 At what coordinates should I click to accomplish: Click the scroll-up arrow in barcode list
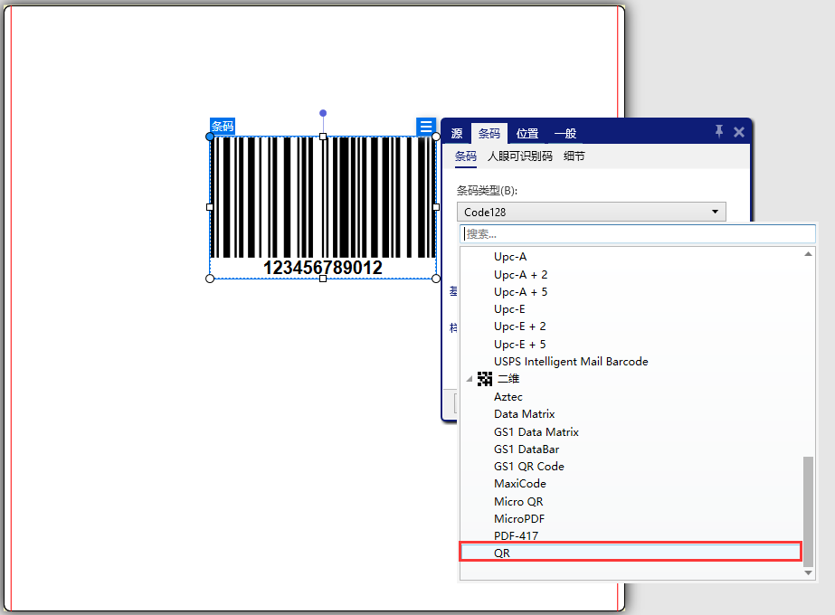pyautogui.click(x=809, y=254)
